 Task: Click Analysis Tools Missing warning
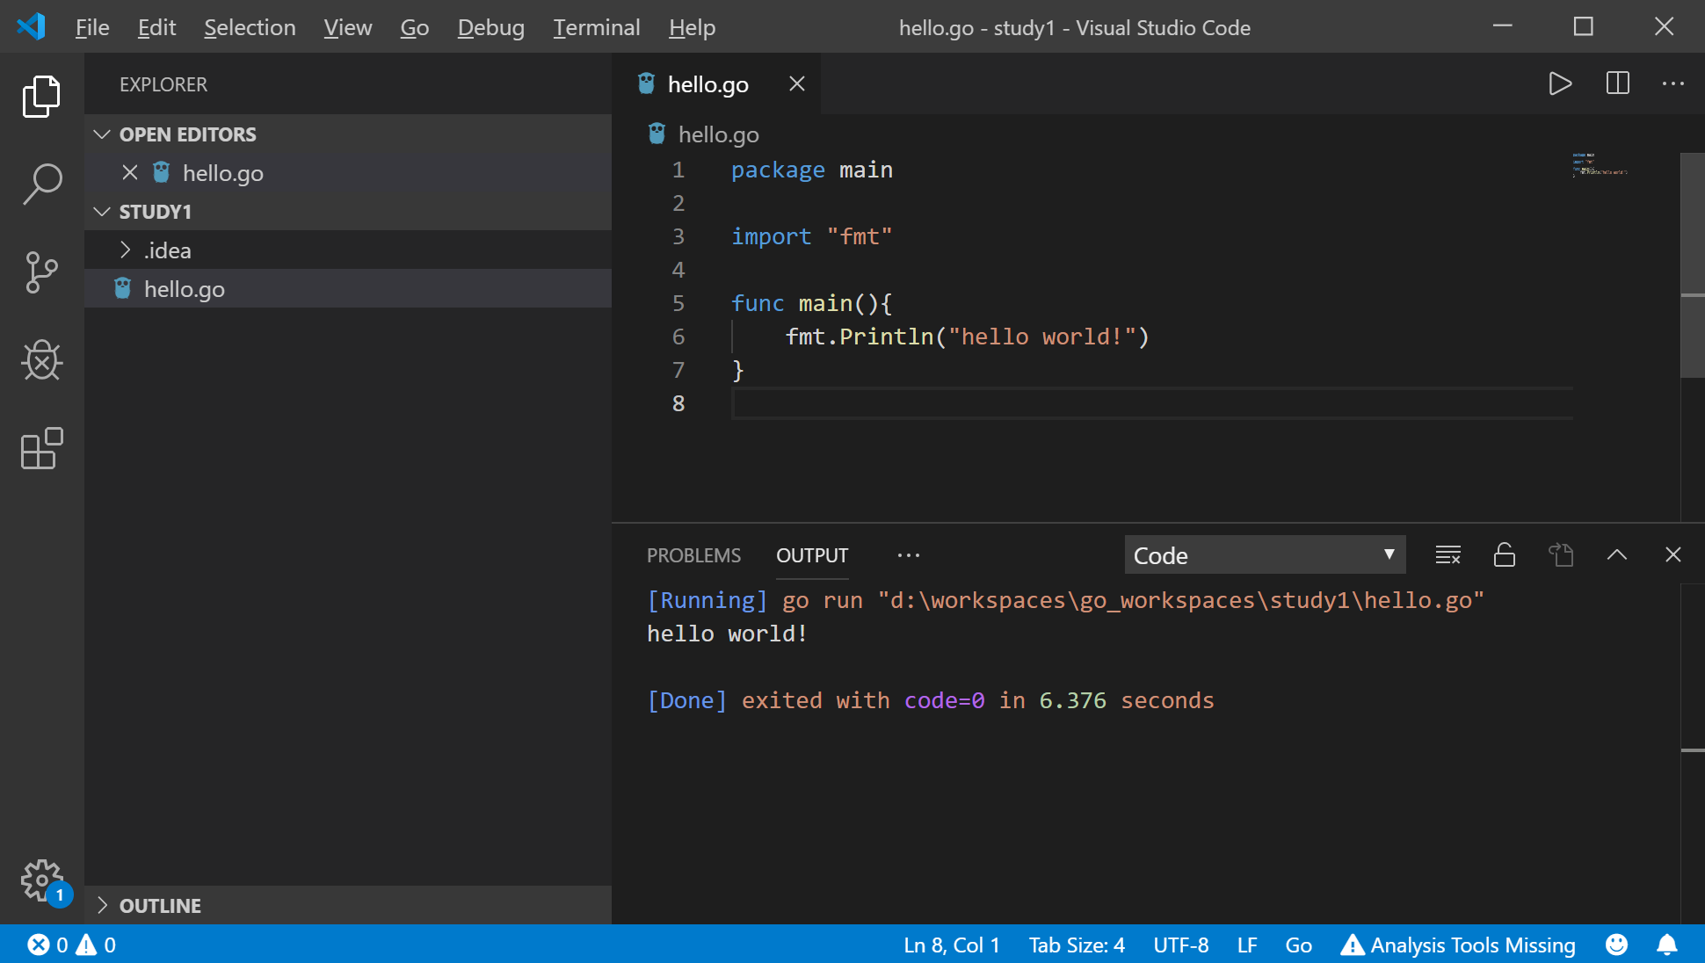pos(1458,945)
